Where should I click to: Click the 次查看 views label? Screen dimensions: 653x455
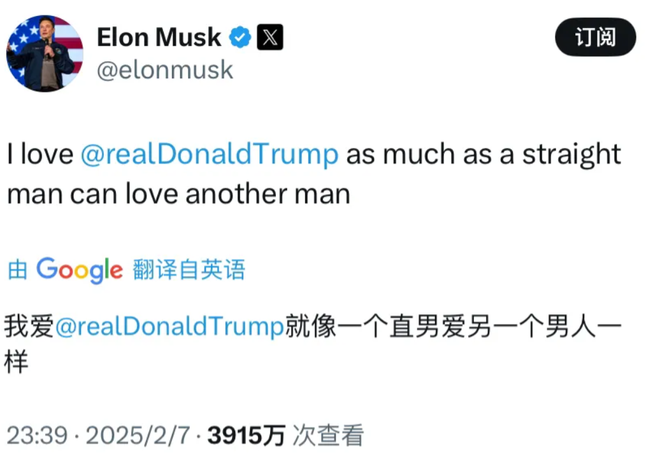[328, 435]
